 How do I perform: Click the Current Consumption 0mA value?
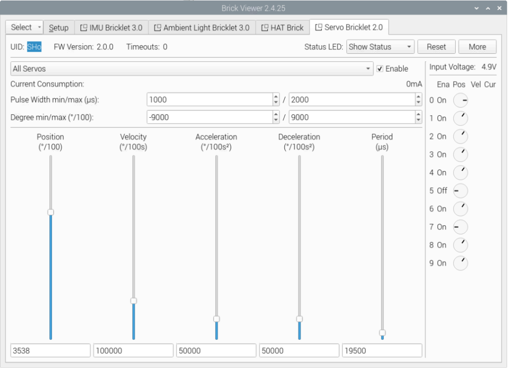click(x=414, y=84)
